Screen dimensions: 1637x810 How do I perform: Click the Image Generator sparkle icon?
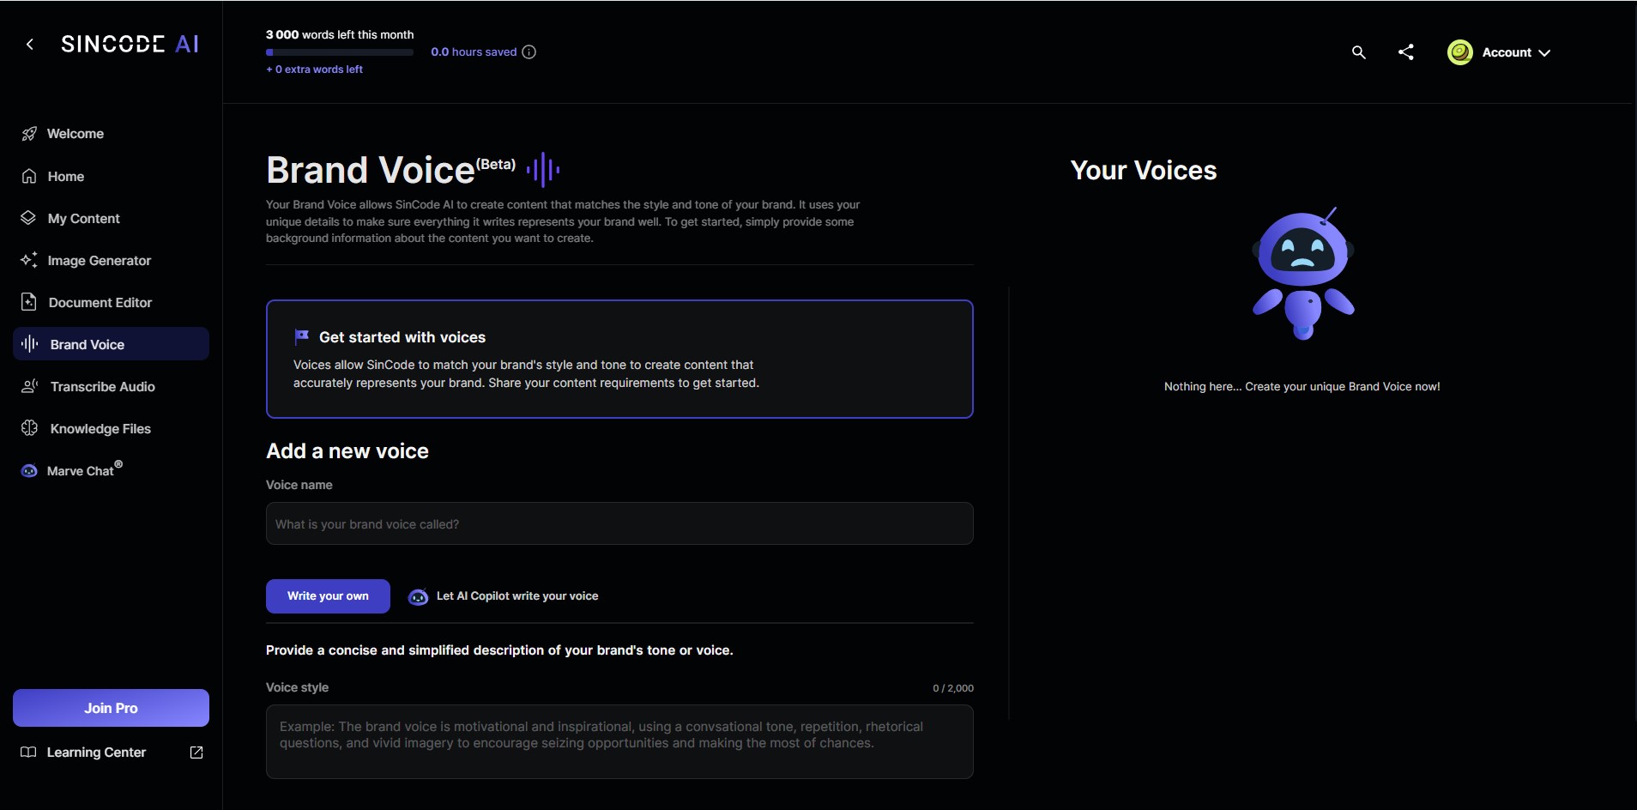[x=29, y=260]
